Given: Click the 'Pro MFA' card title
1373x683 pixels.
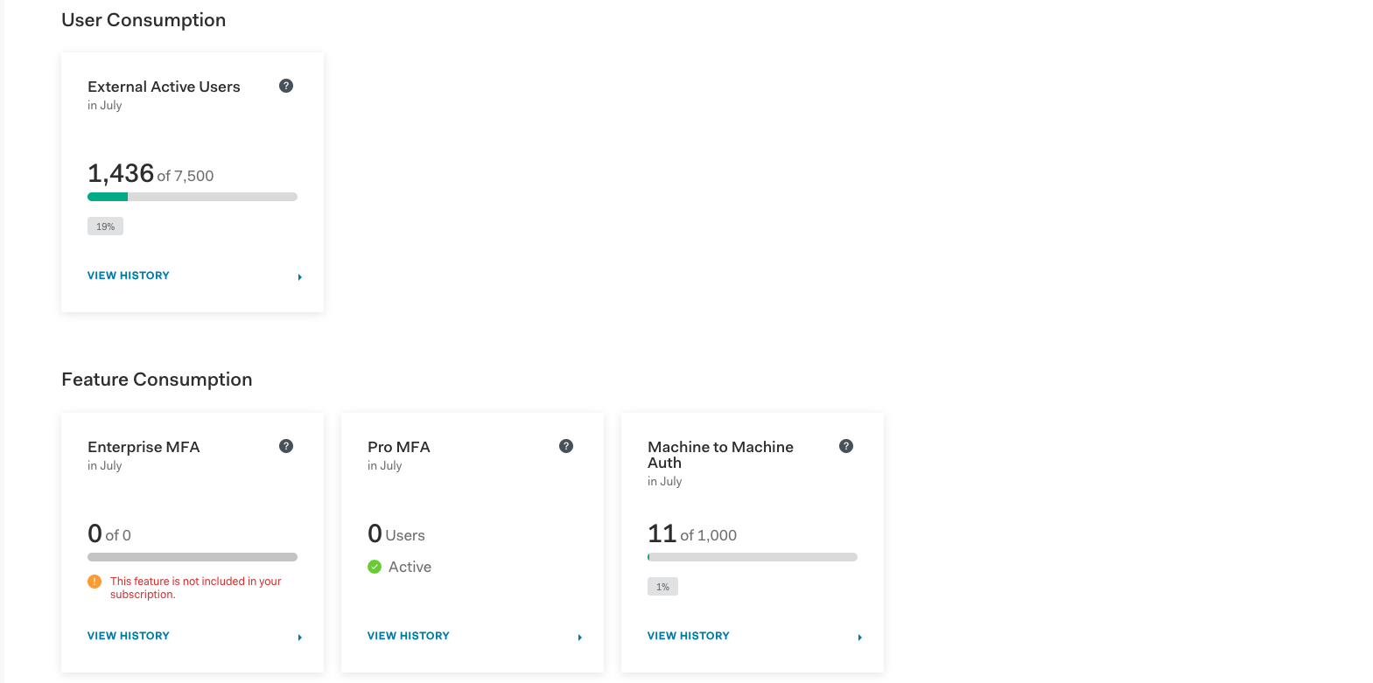Looking at the screenshot, I should click(x=399, y=447).
